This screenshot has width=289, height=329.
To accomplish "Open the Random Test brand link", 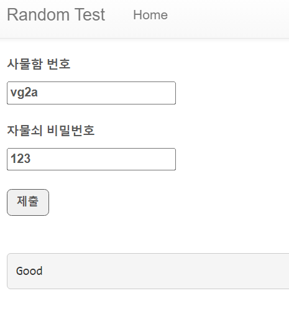I will click(x=56, y=15).
